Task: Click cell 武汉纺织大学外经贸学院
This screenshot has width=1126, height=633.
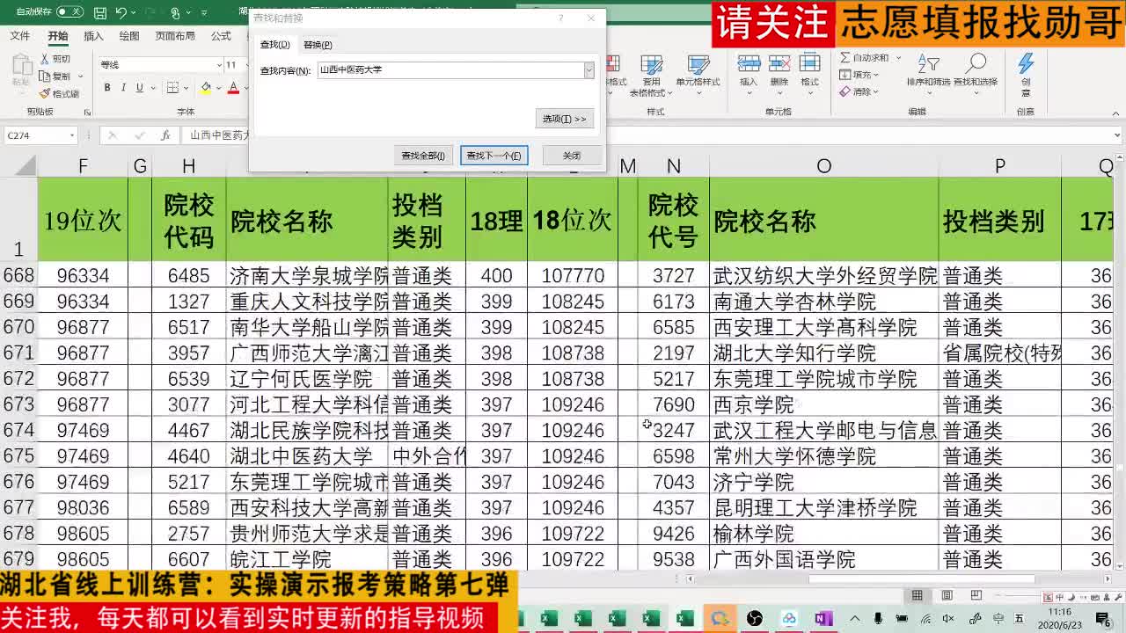Action: (x=824, y=276)
